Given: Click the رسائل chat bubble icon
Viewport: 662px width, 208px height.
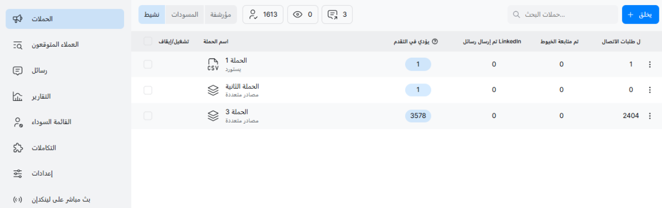Looking at the screenshot, I should [18, 70].
